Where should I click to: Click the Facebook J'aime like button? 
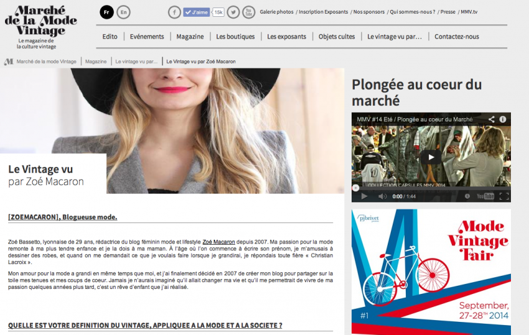pyautogui.click(x=196, y=12)
